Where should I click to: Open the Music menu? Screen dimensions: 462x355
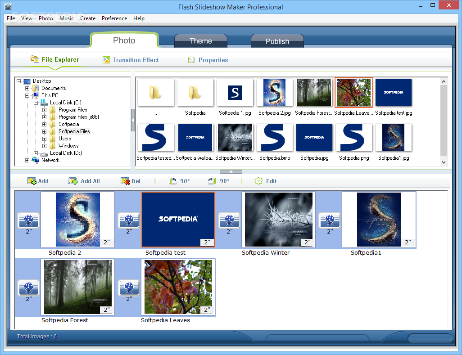pos(67,18)
